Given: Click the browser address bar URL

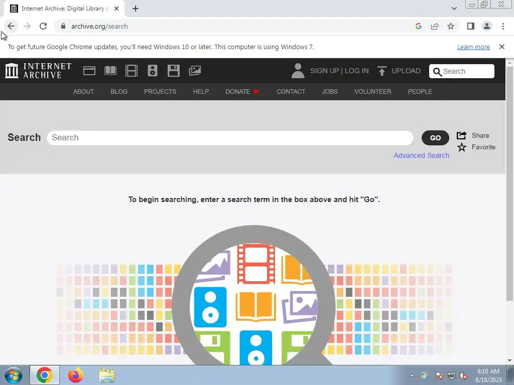Looking at the screenshot, I should (x=99, y=26).
